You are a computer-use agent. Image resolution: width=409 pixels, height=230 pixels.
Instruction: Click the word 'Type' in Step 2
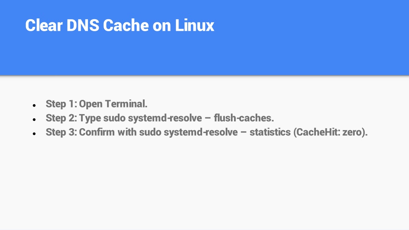90,118
